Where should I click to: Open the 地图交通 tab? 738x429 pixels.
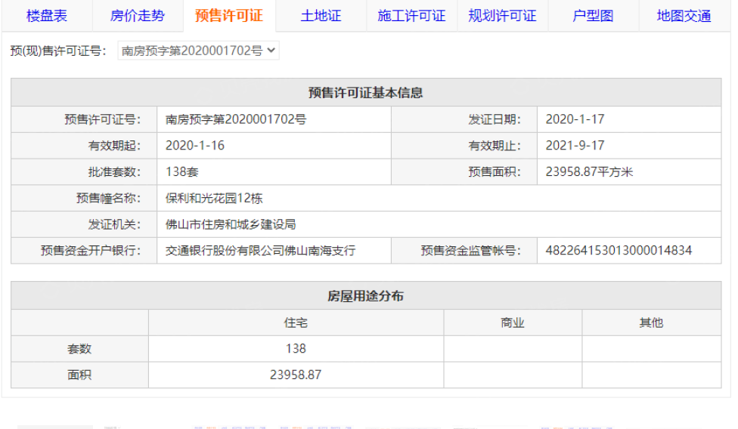coord(684,16)
